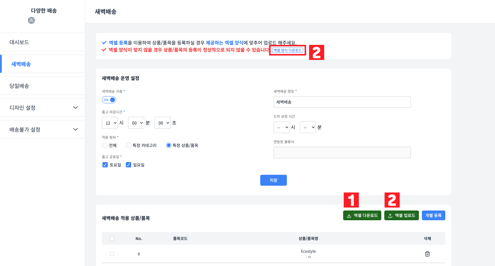The height and width of the screenshot is (266, 495).
Task: Click the 품목코드 column header
Action: [180, 239]
